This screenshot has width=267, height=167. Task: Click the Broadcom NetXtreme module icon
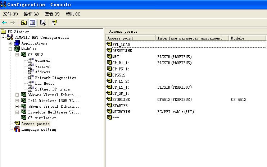click(23, 112)
